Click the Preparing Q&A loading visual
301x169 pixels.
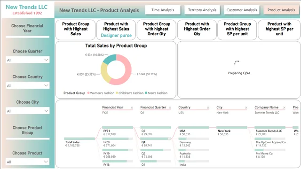[x=239, y=70]
